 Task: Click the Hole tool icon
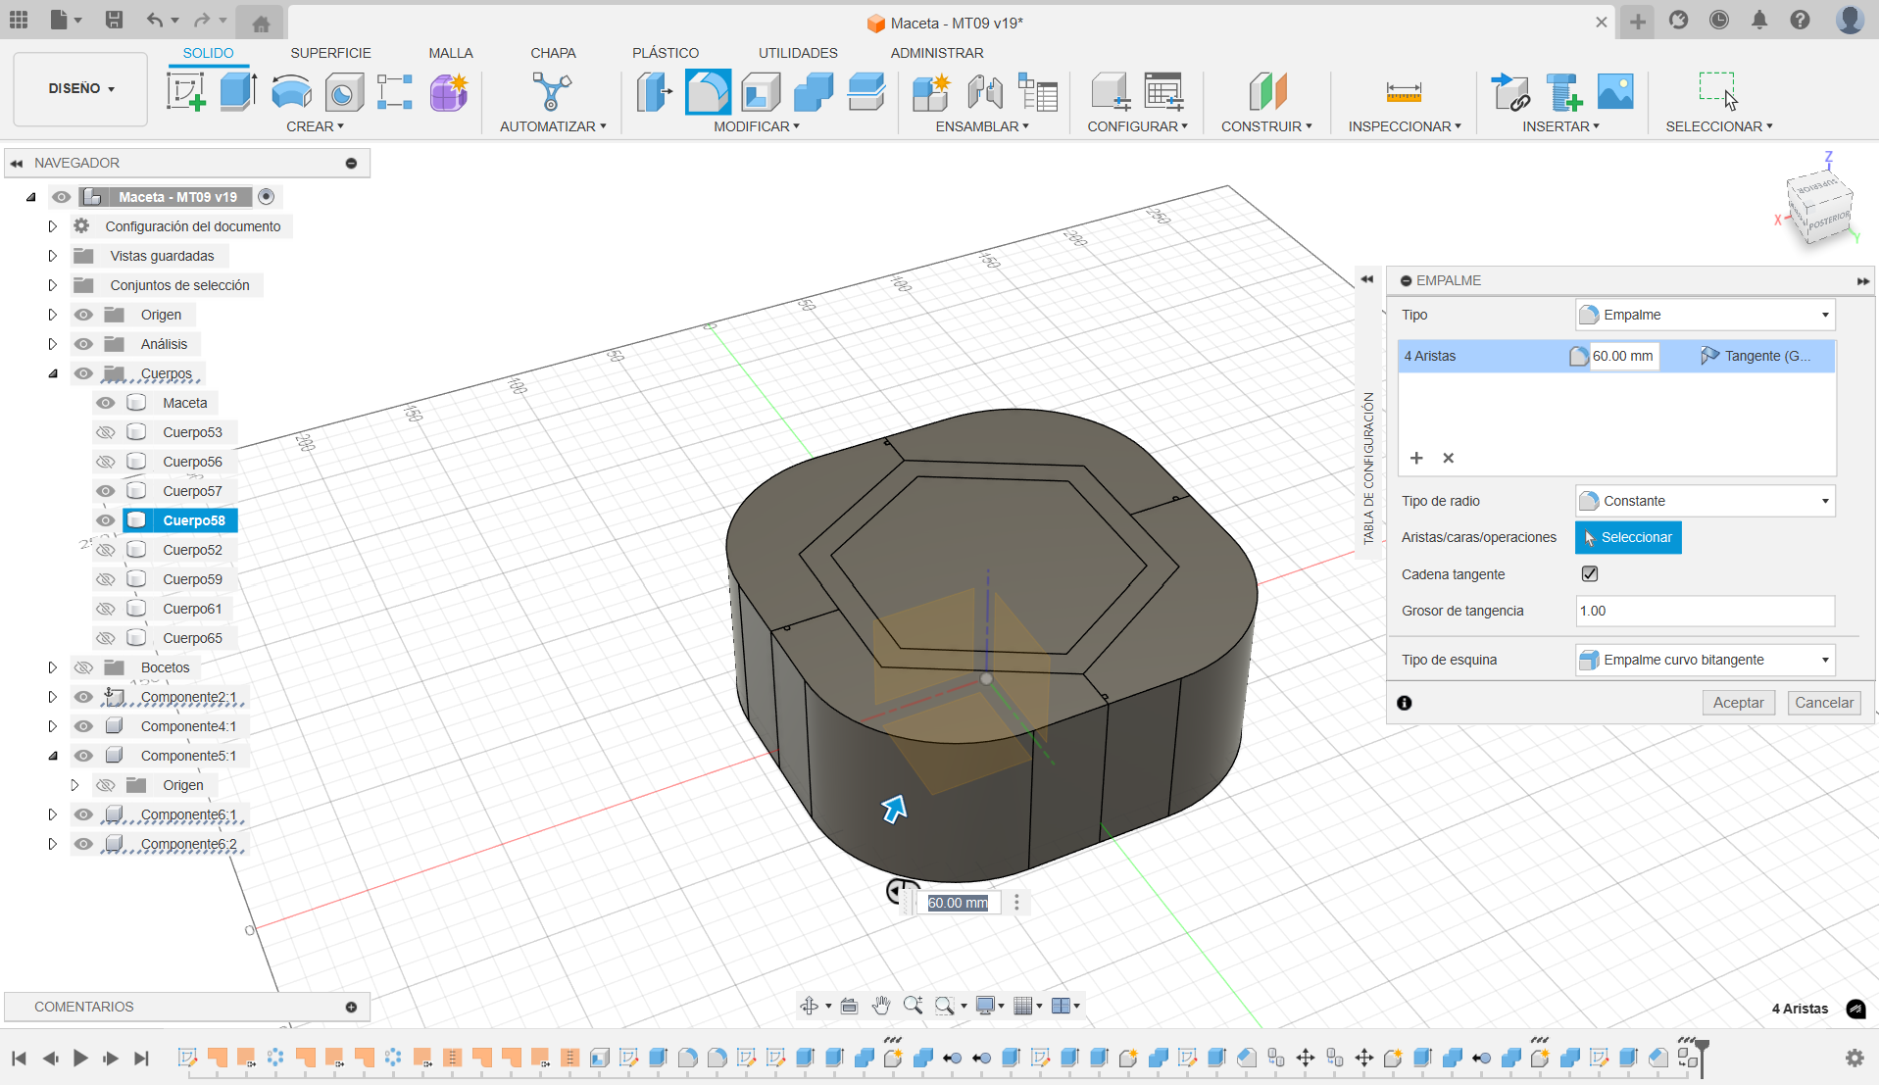[343, 92]
